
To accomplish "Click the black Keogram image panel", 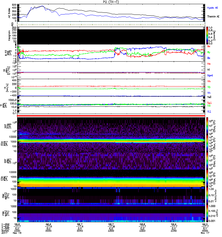I will click(111, 37).
